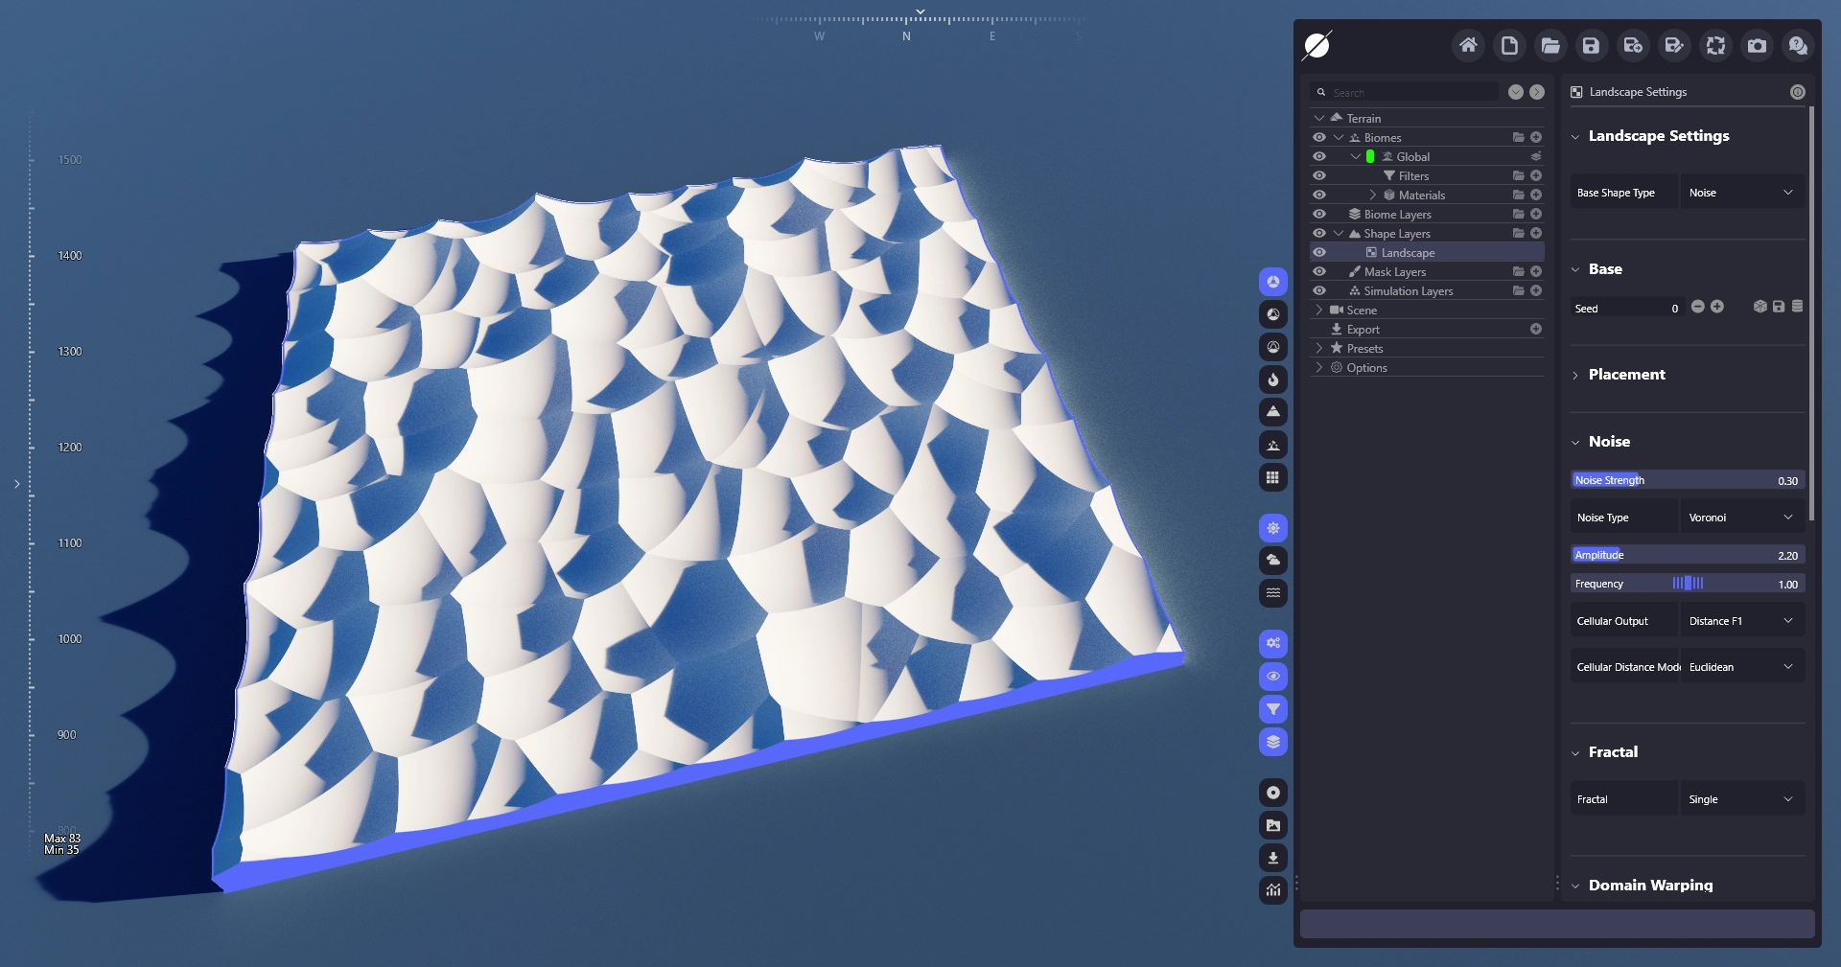Expand the Placement section

(x=1626, y=375)
